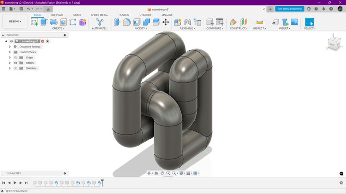Collapse the something v2 root node
The width and height of the screenshot is (346, 194).
coord(6,41)
